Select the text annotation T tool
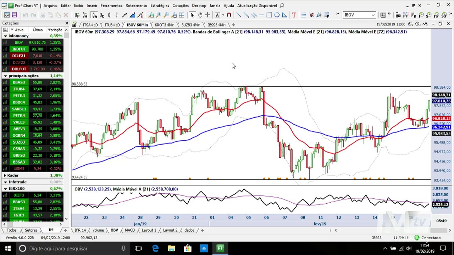The height and width of the screenshot is (255, 454). pyautogui.click(x=294, y=15)
